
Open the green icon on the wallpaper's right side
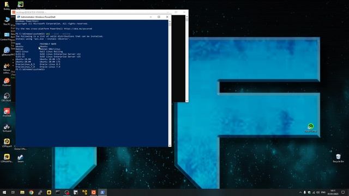(311, 128)
